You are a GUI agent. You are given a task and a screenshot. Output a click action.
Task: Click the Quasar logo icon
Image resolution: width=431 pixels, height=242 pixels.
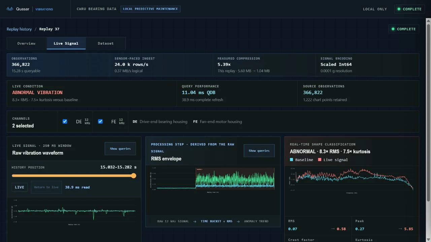[10, 9]
